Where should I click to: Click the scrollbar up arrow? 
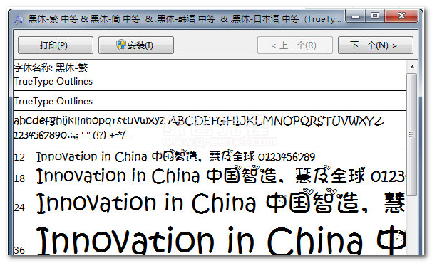[x=412, y=67]
